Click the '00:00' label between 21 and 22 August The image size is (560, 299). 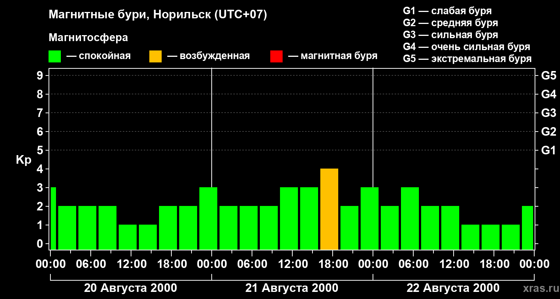[x=373, y=264]
